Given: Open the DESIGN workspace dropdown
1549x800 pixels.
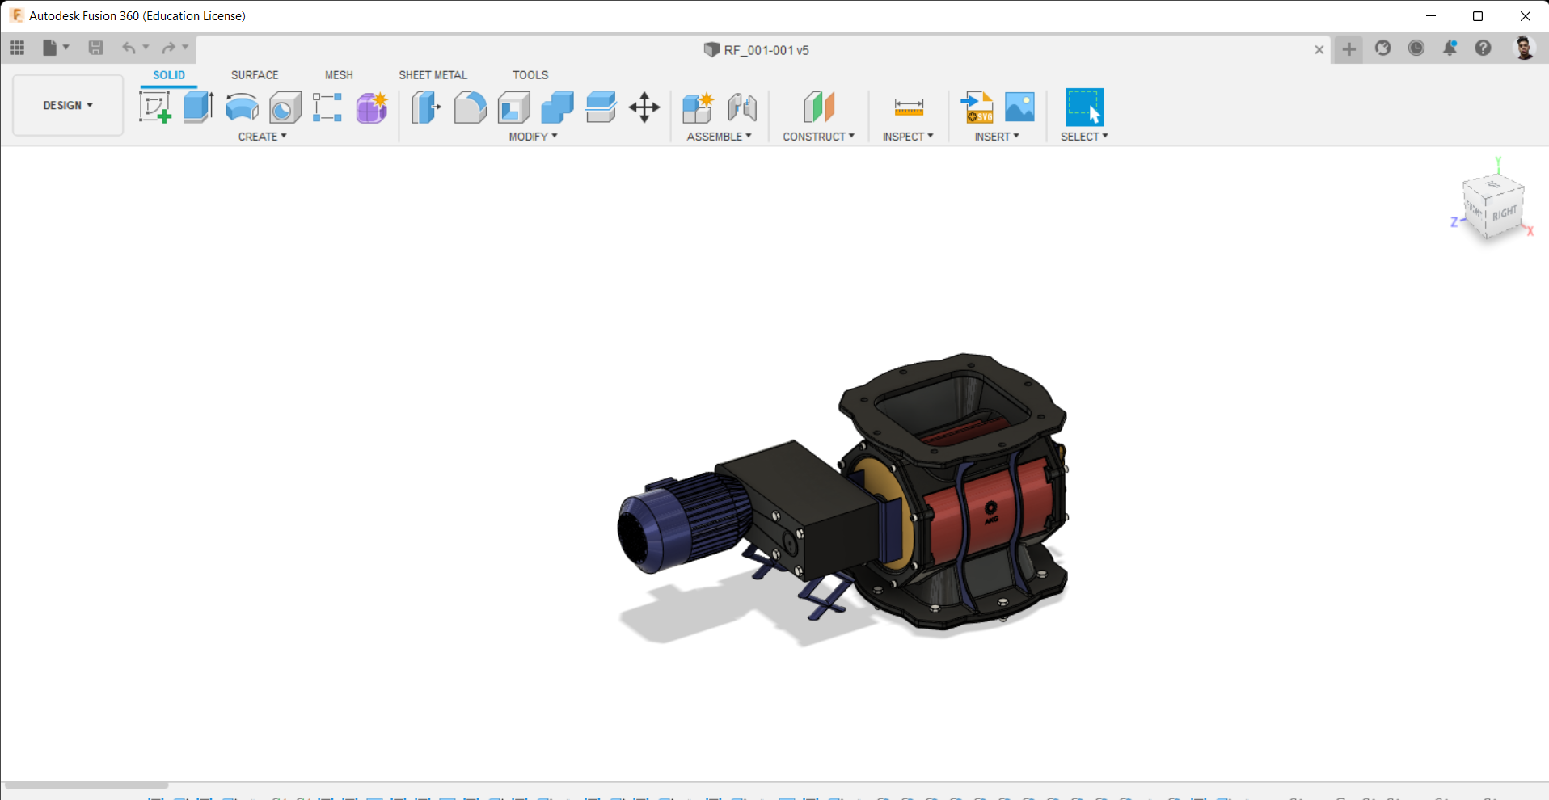Looking at the screenshot, I should pyautogui.click(x=68, y=105).
